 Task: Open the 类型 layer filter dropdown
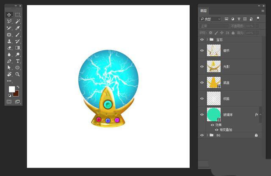(x=210, y=19)
